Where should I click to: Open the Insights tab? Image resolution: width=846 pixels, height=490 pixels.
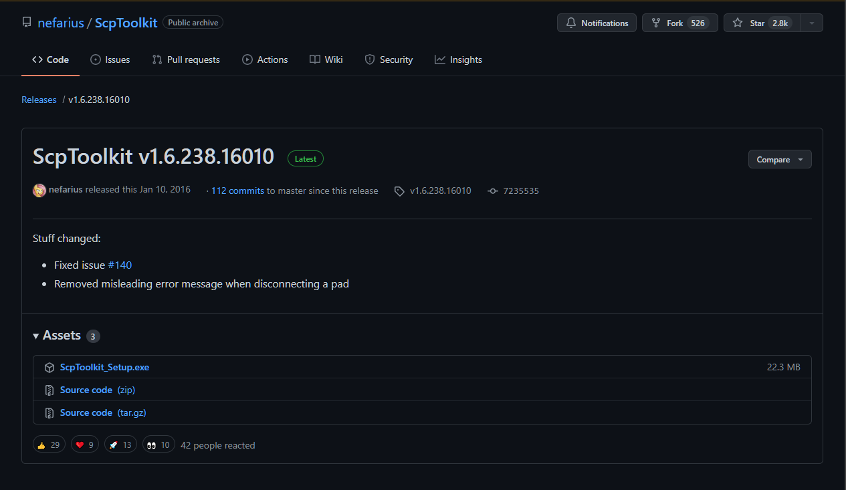point(458,59)
